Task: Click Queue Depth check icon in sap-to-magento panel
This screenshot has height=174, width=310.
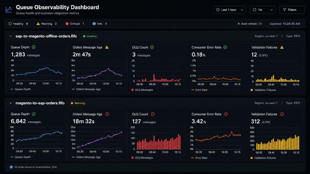Action: point(34,47)
